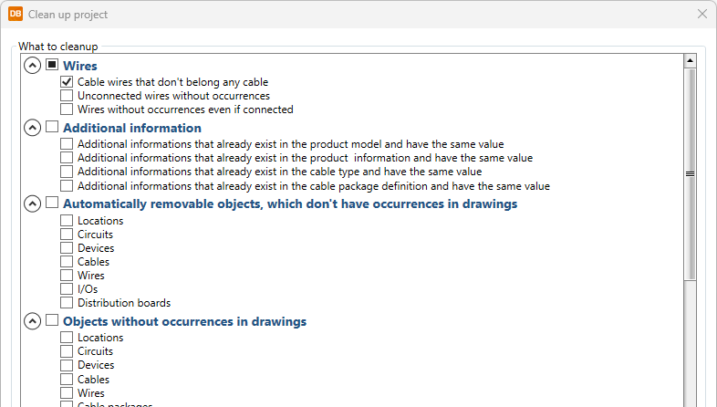Check additional informations existing in product information
This screenshot has height=407, width=717.
click(67, 158)
